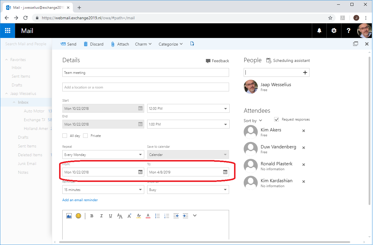Image resolution: width=373 pixels, height=245 pixels.
Task: Click the Scheduling assistant icon
Action: point(269,60)
